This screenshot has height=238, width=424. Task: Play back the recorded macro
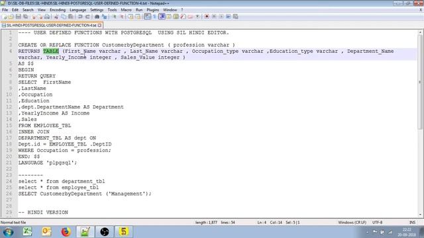221,17
